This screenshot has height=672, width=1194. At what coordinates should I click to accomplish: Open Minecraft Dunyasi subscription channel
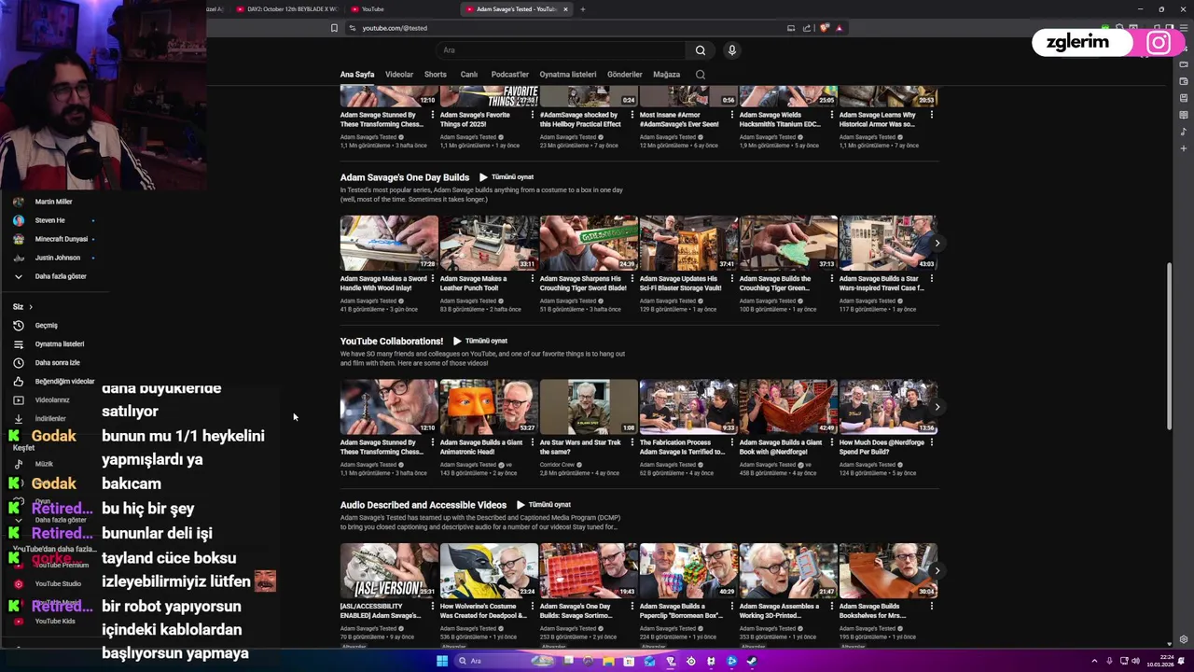(51, 239)
